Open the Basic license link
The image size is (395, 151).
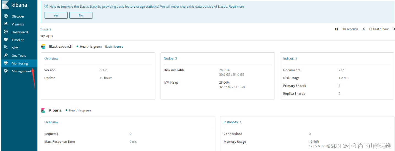click(x=114, y=47)
